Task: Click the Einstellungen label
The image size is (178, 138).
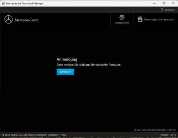Action: pos(122,23)
